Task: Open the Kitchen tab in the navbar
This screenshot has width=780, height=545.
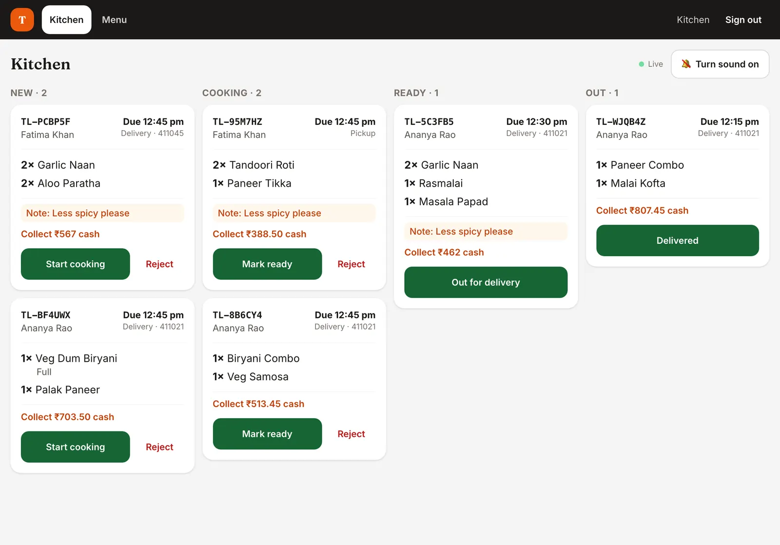Action: point(66,19)
